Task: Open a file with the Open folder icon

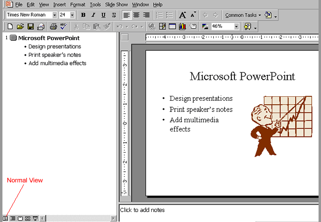Action: [x=20, y=26]
